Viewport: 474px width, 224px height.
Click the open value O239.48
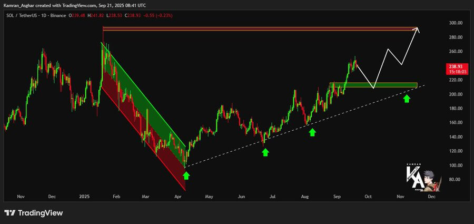[x=76, y=15]
